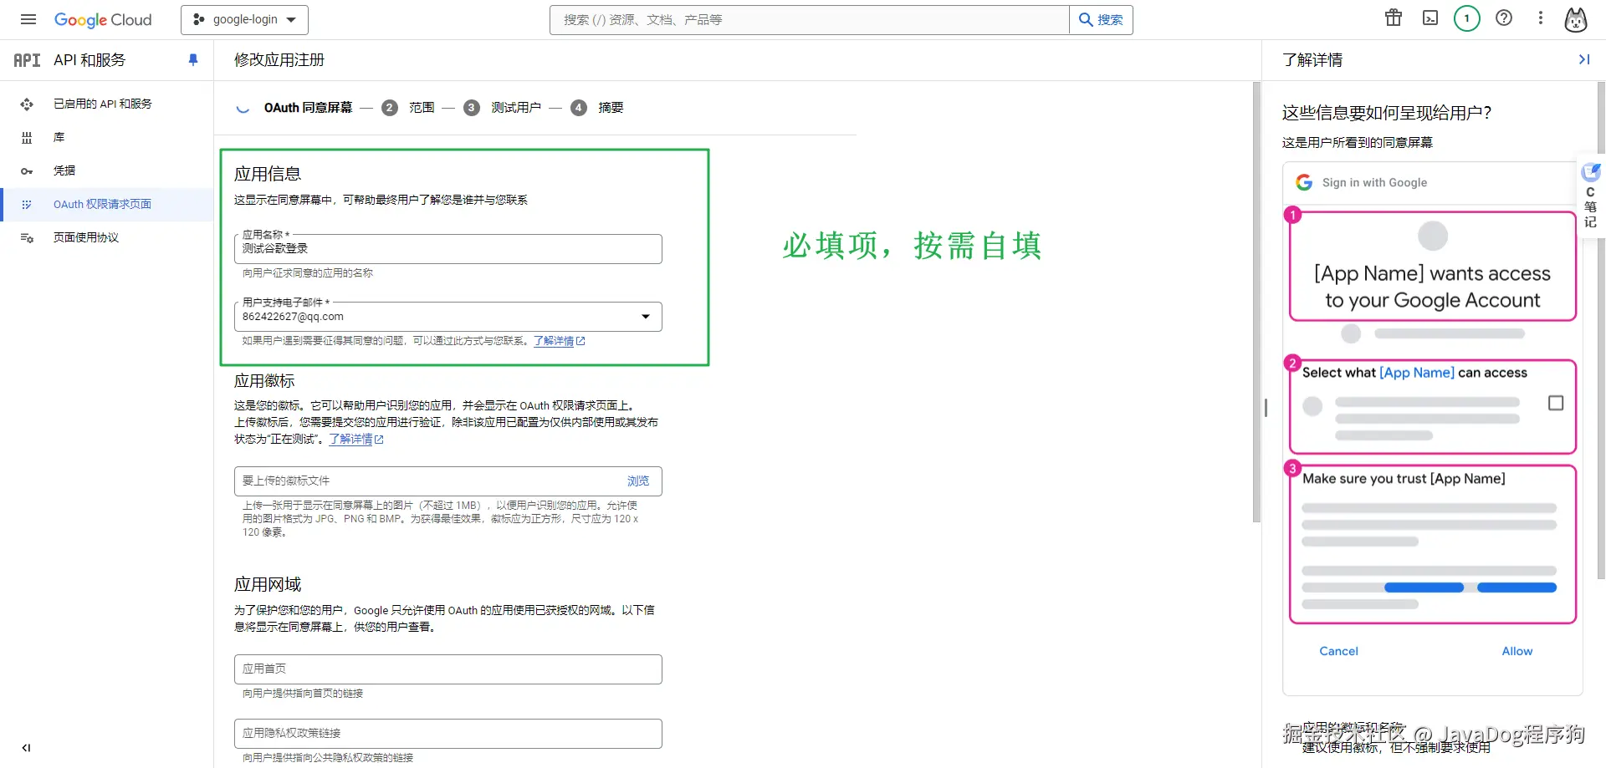Open the main navigation hamburger menu
Viewport: 1606px width, 768px height.
pos(28,19)
